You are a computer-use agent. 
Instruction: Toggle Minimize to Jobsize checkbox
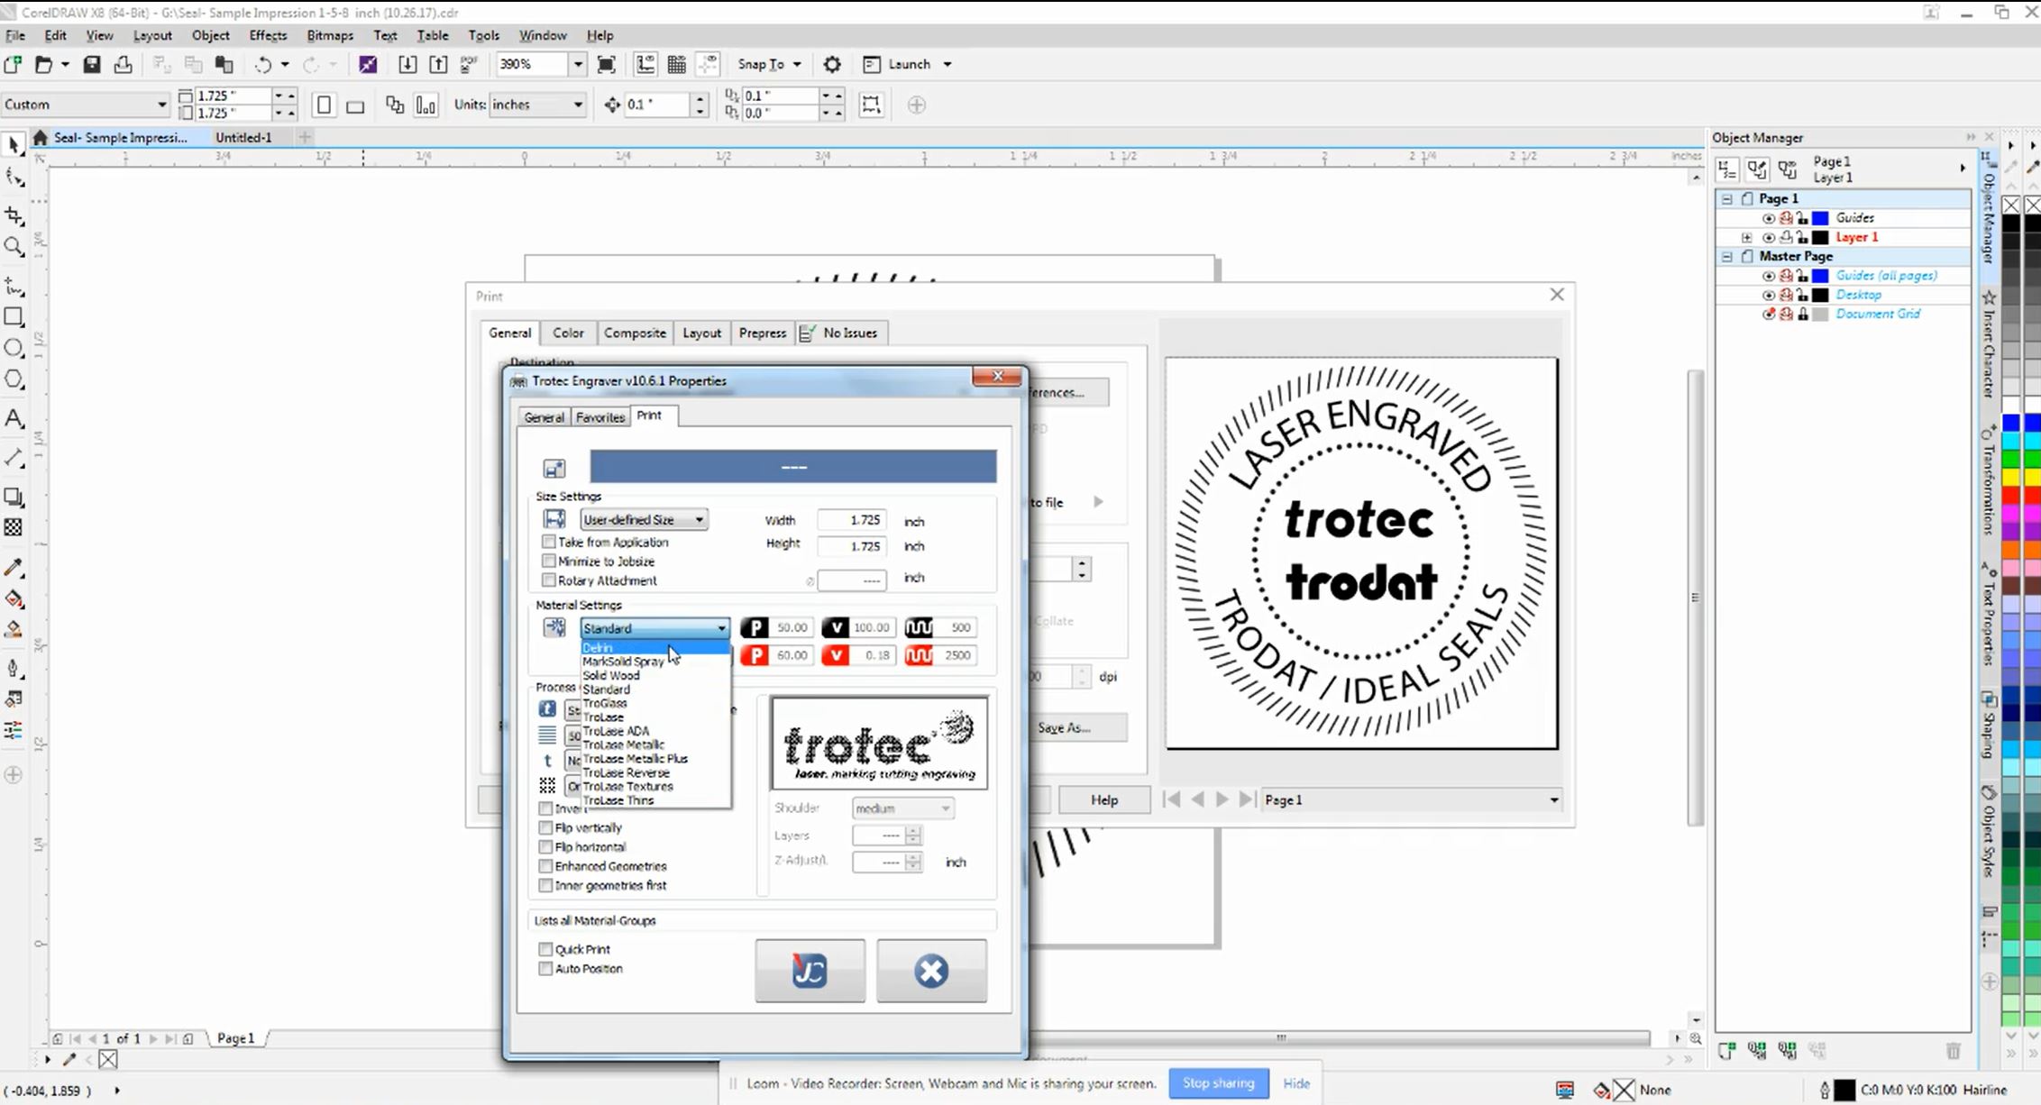548,561
